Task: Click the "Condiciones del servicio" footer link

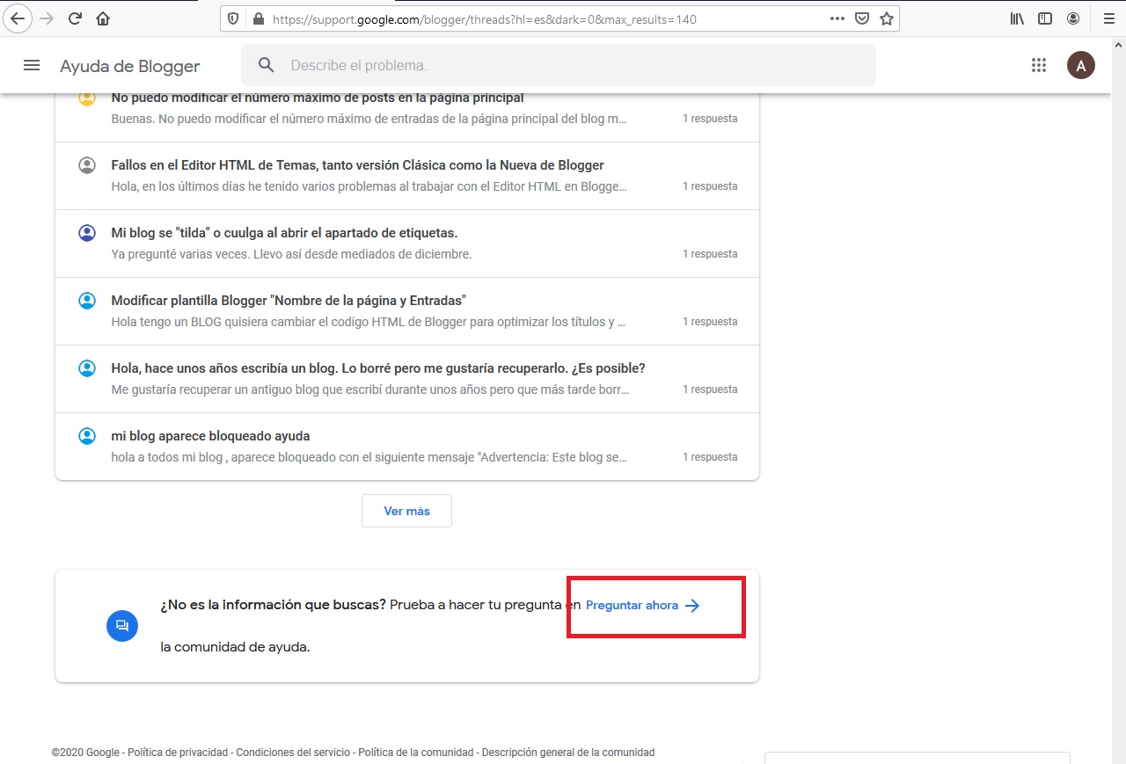Action: click(293, 753)
